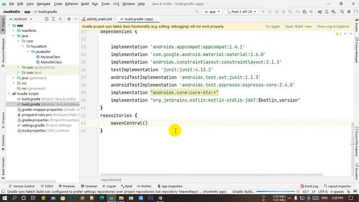
Task: Click the Expand All icon in project panel
Action: point(53,19)
